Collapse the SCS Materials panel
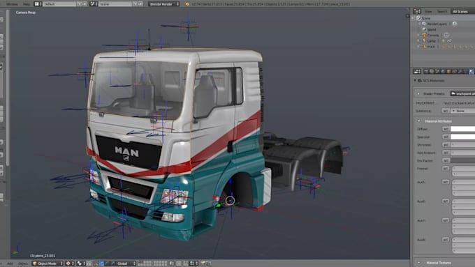475x267 pixels. pyautogui.click(x=415, y=80)
